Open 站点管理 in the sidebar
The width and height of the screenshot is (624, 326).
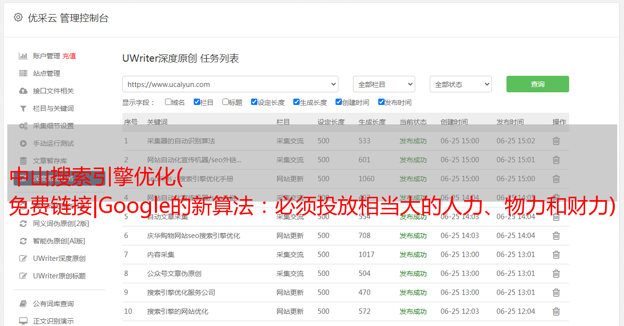[x=47, y=73]
